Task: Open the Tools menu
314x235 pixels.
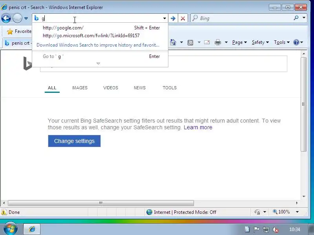Action: (x=281, y=42)
